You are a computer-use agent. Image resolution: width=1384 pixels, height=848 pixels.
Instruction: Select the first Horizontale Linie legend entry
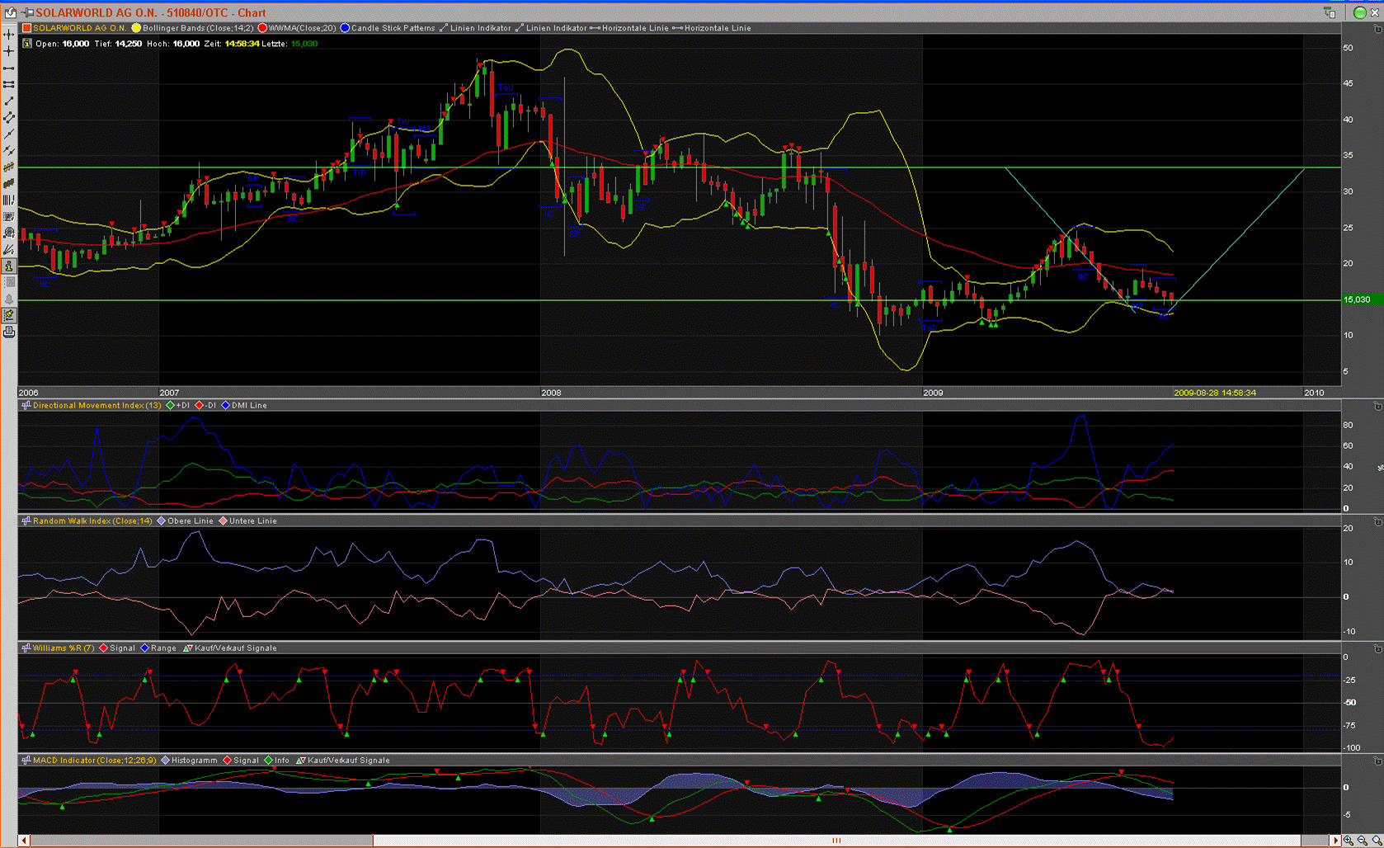[x=629, y=28]
